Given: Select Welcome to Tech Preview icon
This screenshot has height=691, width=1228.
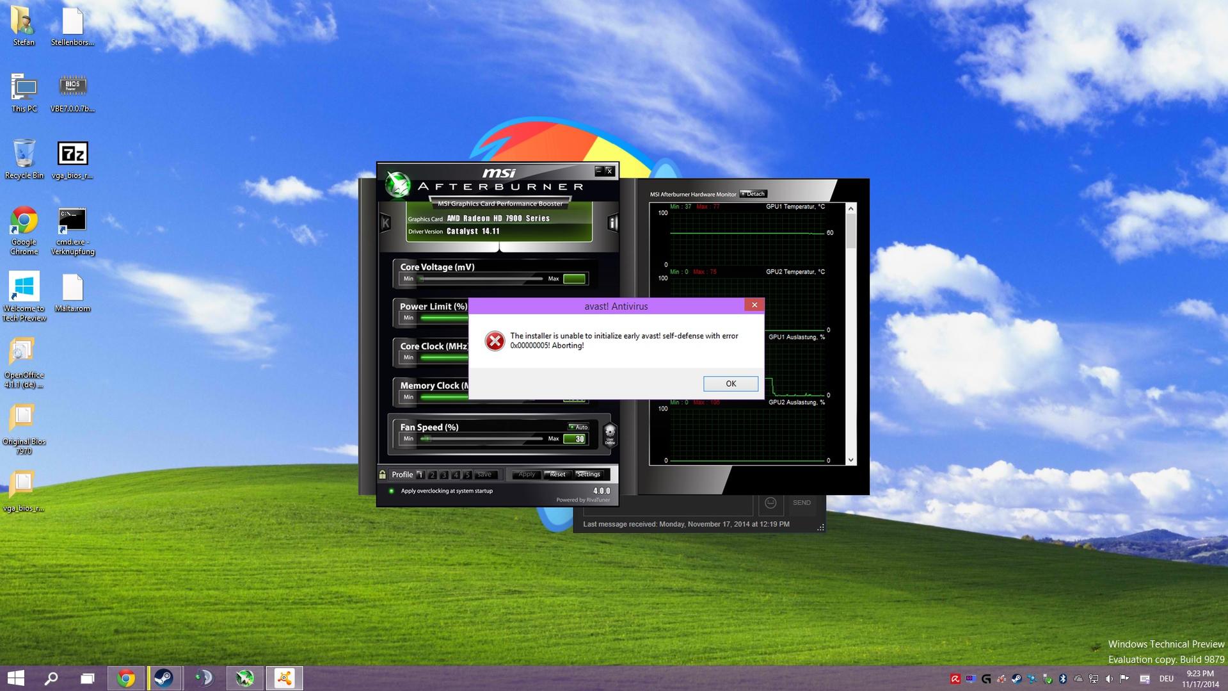Looking at the screenshot, I should click(x=24, y=297).
